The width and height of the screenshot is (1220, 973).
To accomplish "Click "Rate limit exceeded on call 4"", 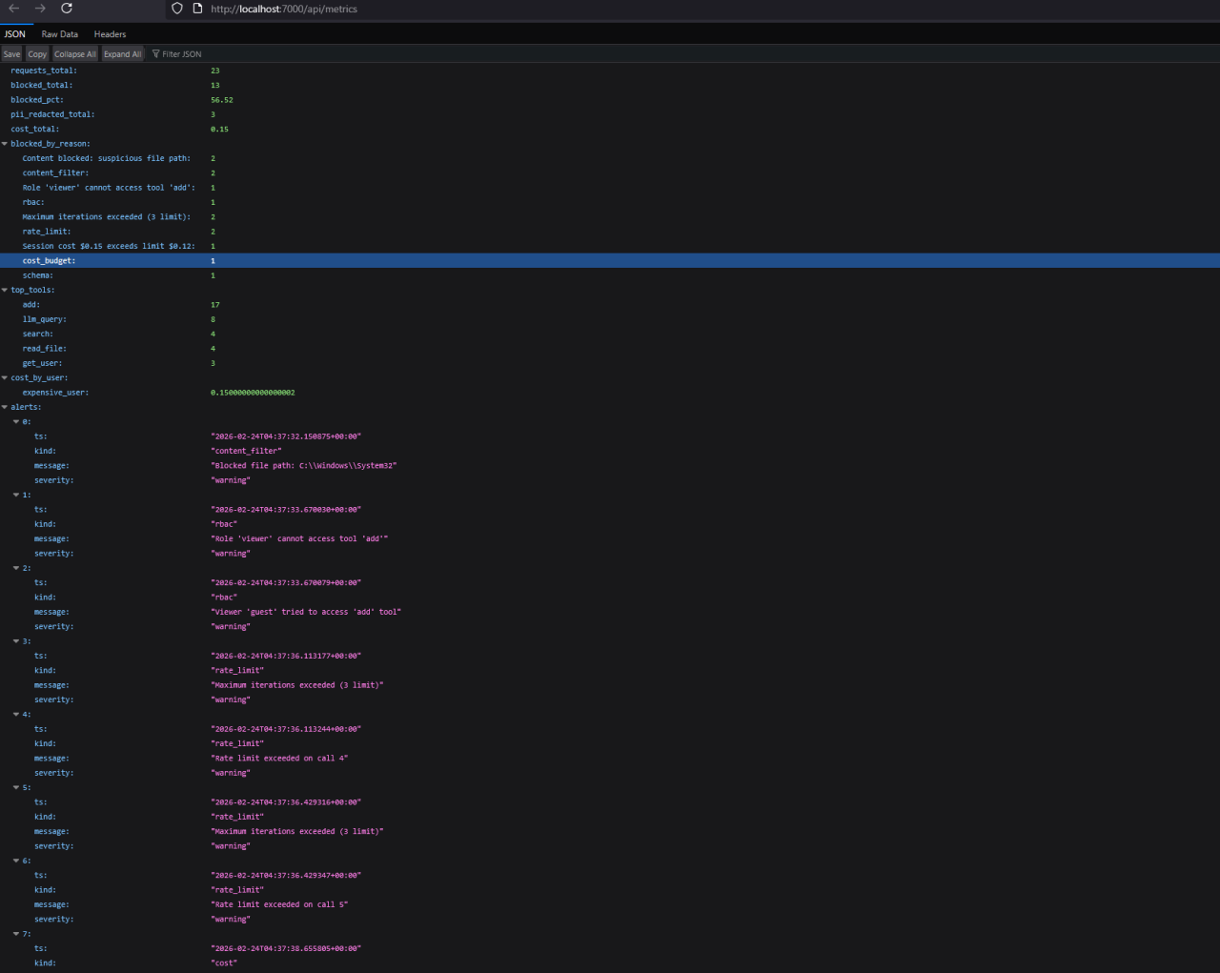I will tap(279, 759).
